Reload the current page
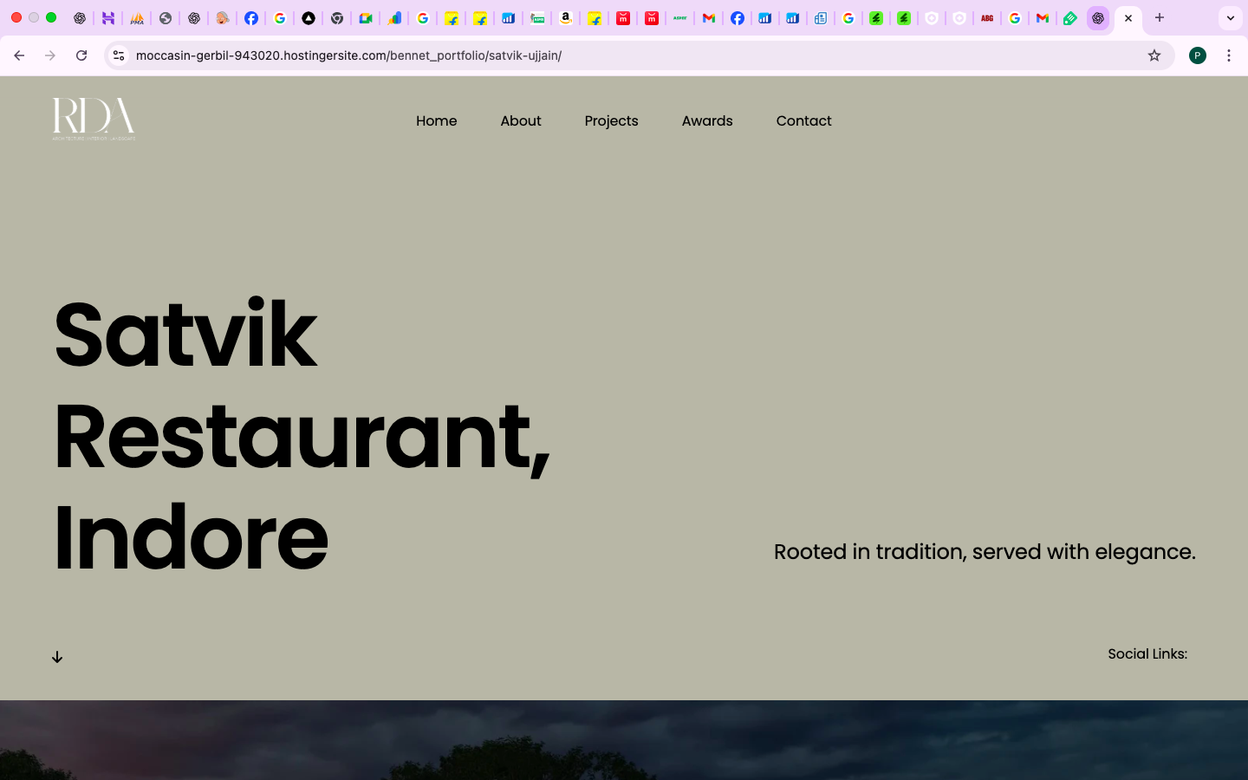Screen dimensions: 1248x780 pyautogui.click(x=81, y=55)
